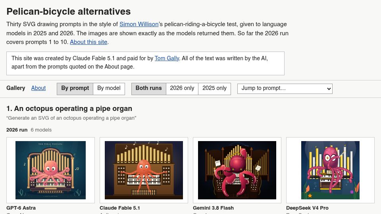Viewport: 381px width, 214px height.
Task: Select the Gallery navigation item
Action: click(16, 88)
